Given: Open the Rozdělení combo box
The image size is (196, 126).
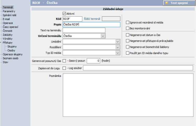Looking at the screenshot, I should point(118,47).
